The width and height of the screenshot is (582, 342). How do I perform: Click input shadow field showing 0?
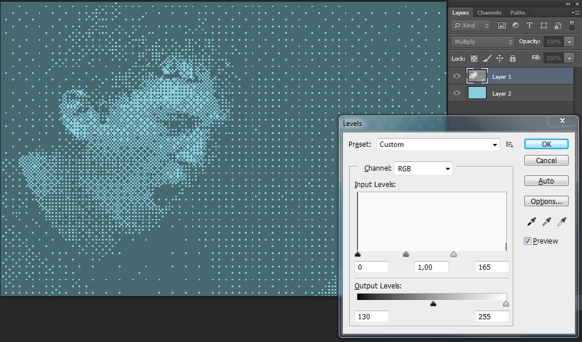[371, 267]
